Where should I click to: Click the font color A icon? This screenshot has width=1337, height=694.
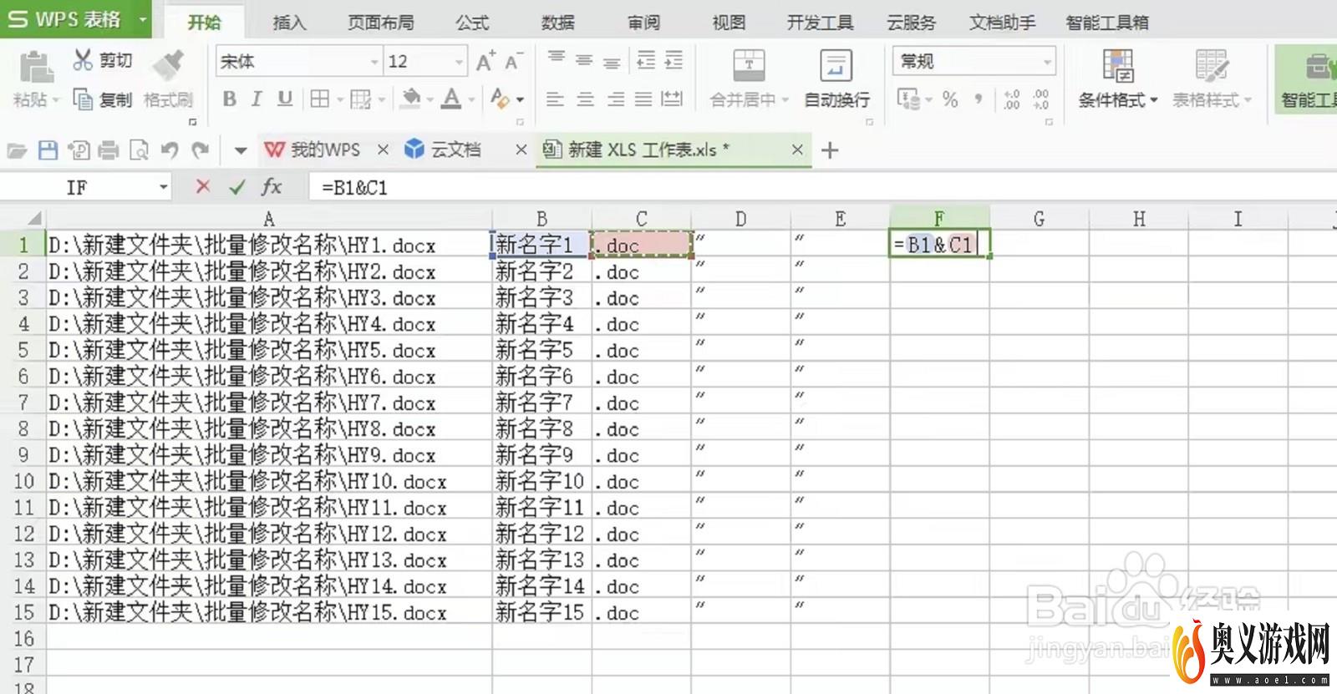451,99
